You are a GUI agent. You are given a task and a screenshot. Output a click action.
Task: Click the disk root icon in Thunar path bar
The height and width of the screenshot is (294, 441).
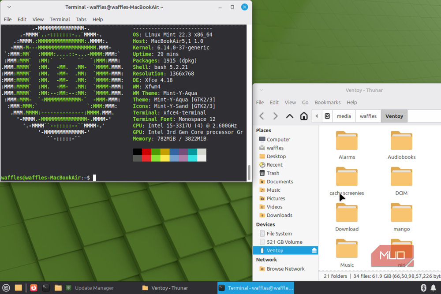(x=327, y=116)
